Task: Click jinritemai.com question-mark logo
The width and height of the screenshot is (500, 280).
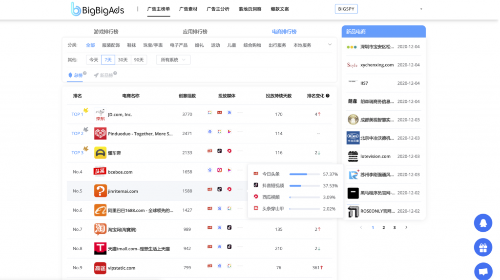Action: point(100,191)
